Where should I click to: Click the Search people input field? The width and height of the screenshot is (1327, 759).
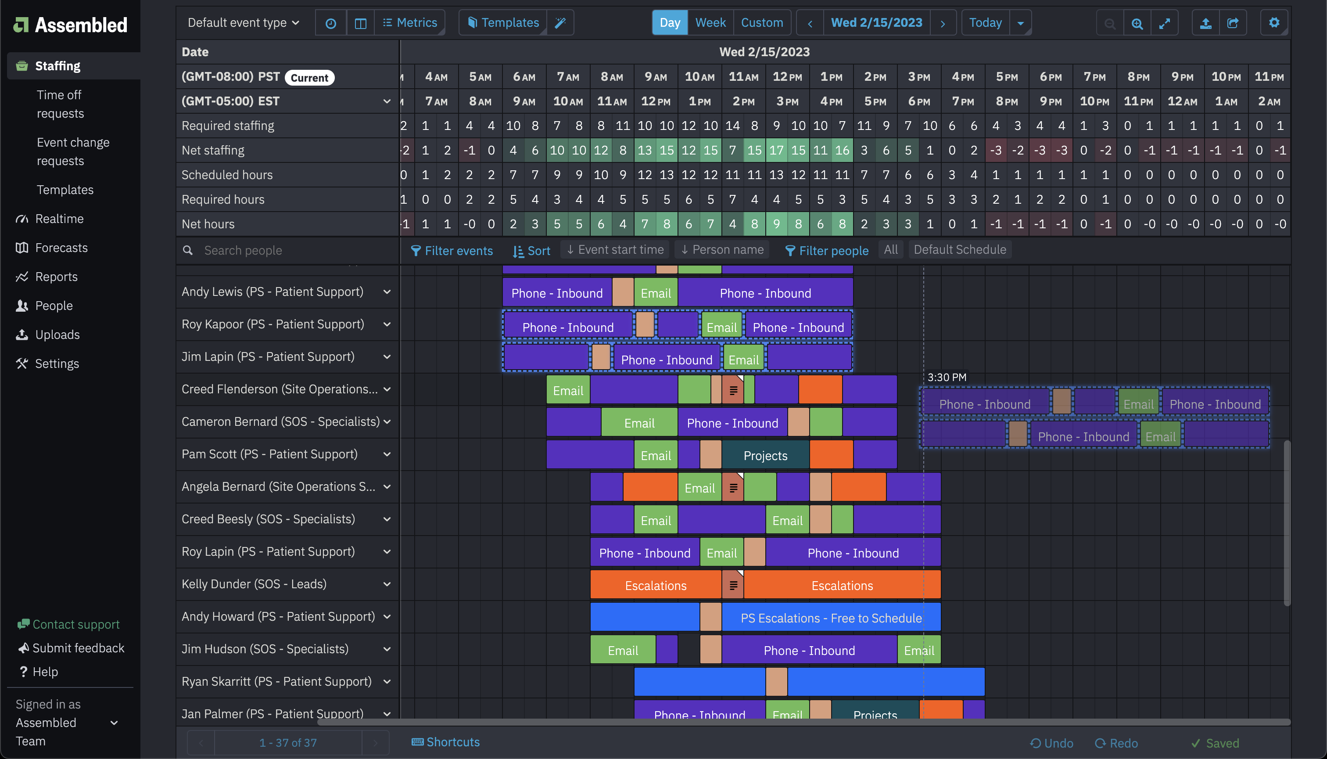pyautogui.click(x=288, y=250)
